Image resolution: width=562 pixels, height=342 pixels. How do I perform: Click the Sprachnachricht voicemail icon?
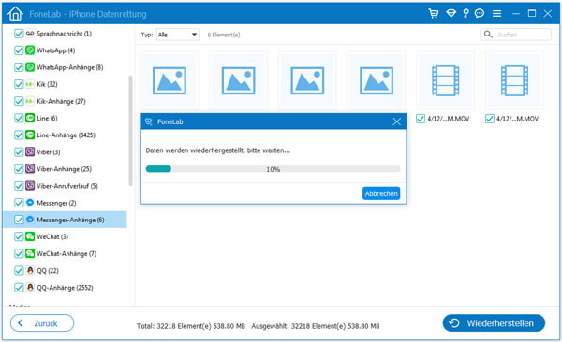click(x=30, y=34)
